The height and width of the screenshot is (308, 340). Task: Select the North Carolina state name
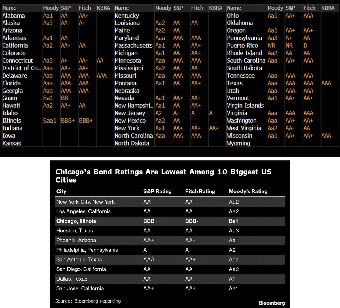(134, 136)
